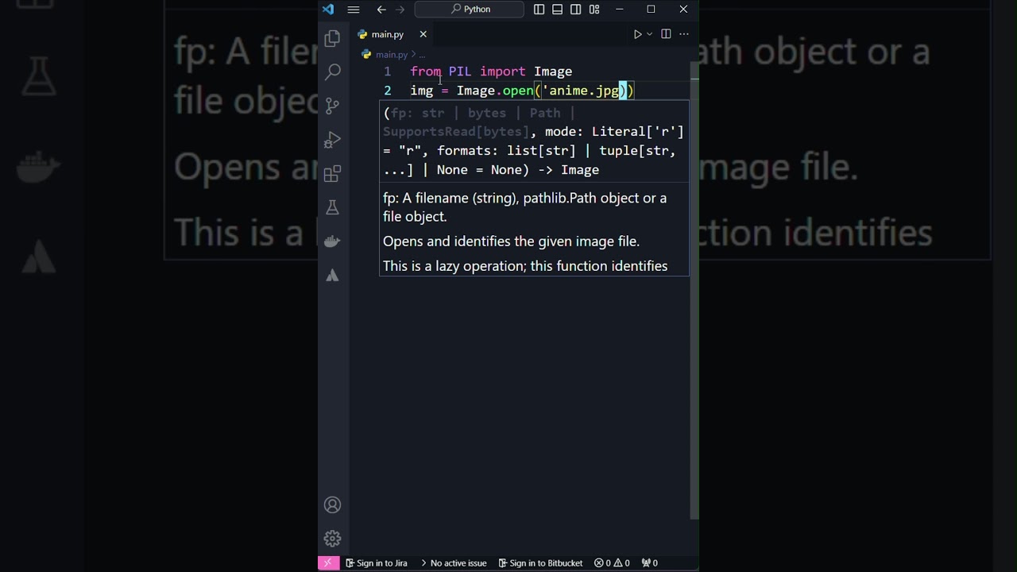
Task: Click Sign in to Jira
Action: 376,562
